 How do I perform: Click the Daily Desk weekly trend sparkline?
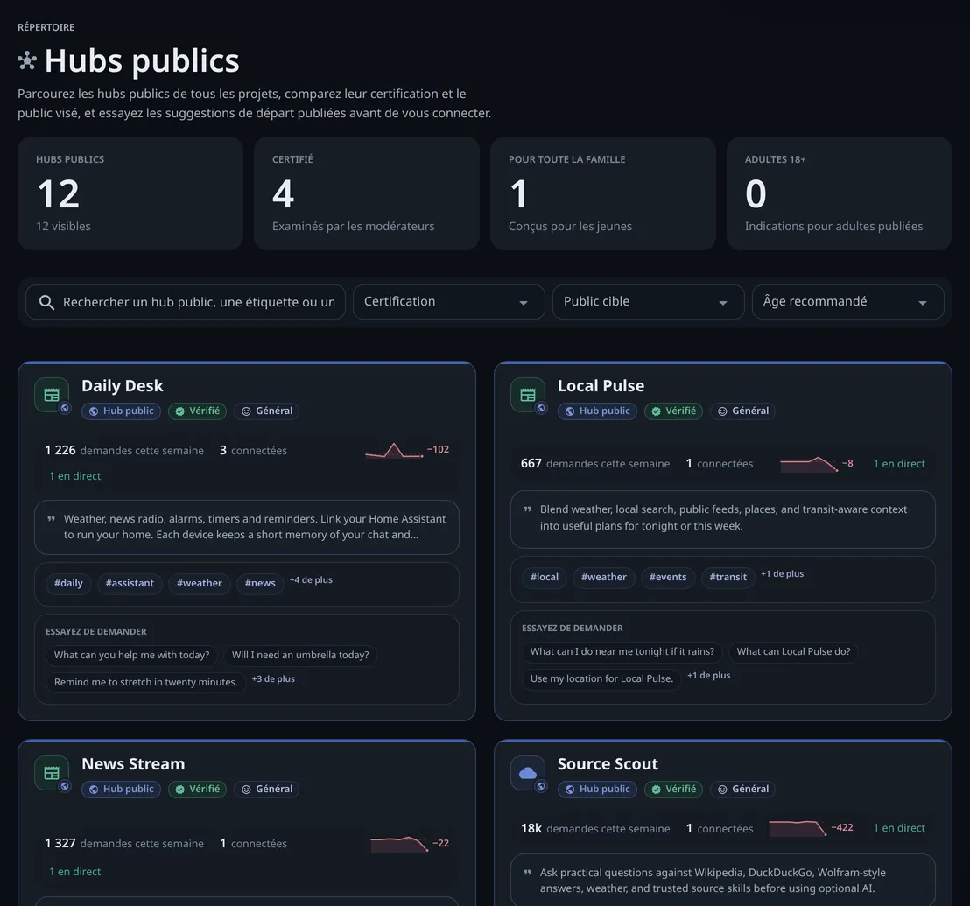pos(394,450)
